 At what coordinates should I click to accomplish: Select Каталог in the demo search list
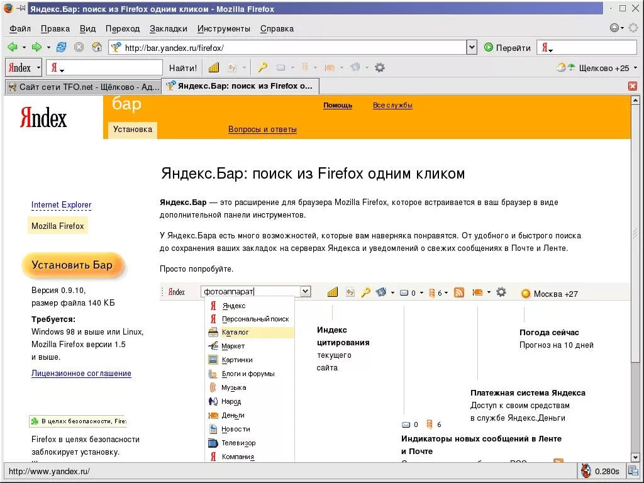coord(250,332)
